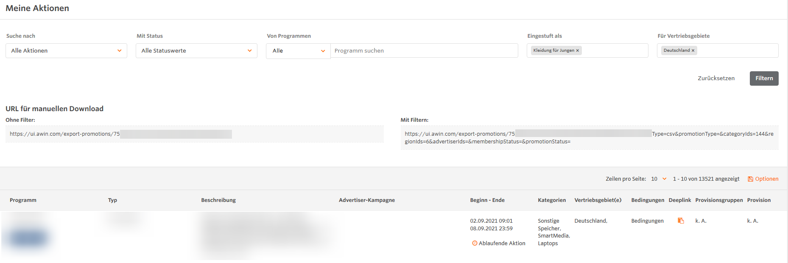
Task: Select the Mit Filtern download URL
Action: [x=589, y=138]
